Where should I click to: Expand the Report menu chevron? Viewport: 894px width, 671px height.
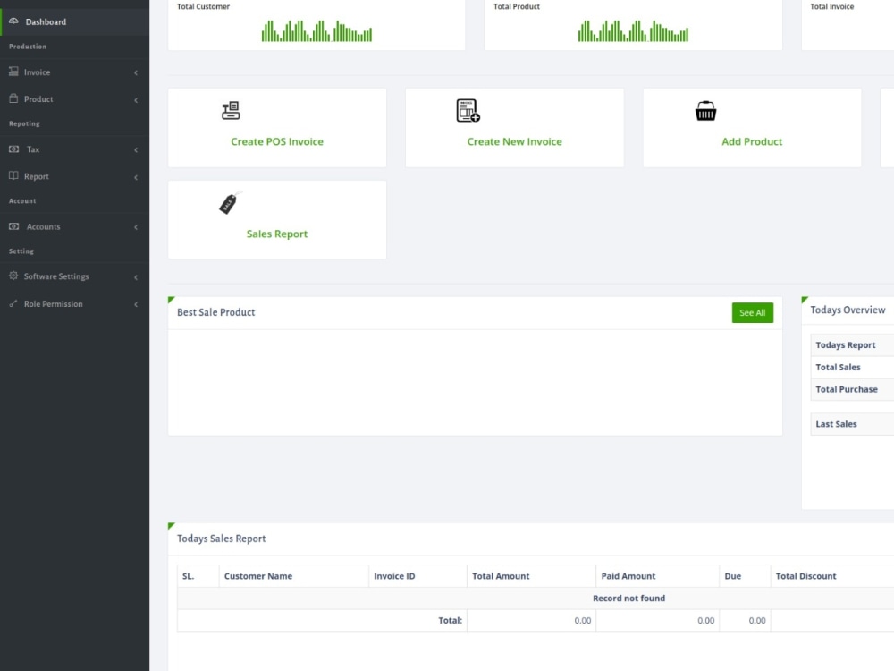point(136,177)
